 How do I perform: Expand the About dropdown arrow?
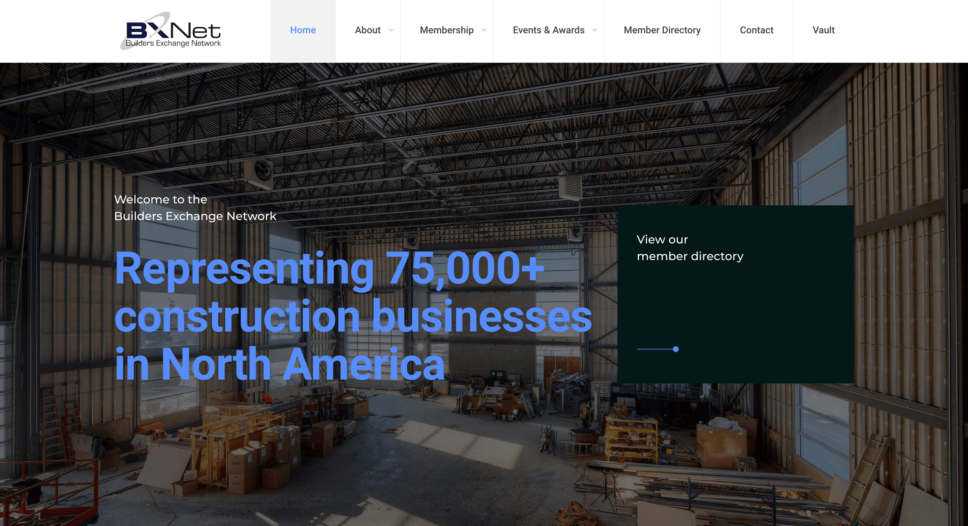[x=391, y=30]
